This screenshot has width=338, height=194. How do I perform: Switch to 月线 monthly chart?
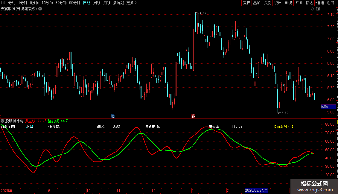[107, 3]
